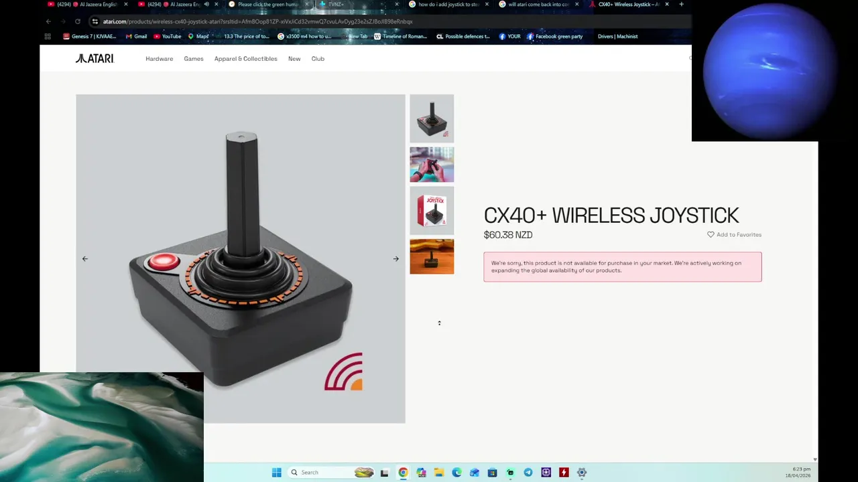Open the Gmail bookmark
This screenshot has height=482, width=858.
click(x=135, y=37)
